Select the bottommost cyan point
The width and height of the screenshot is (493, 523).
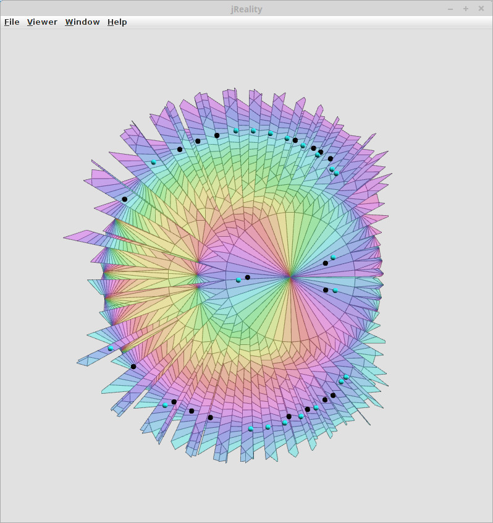point(251,428)
